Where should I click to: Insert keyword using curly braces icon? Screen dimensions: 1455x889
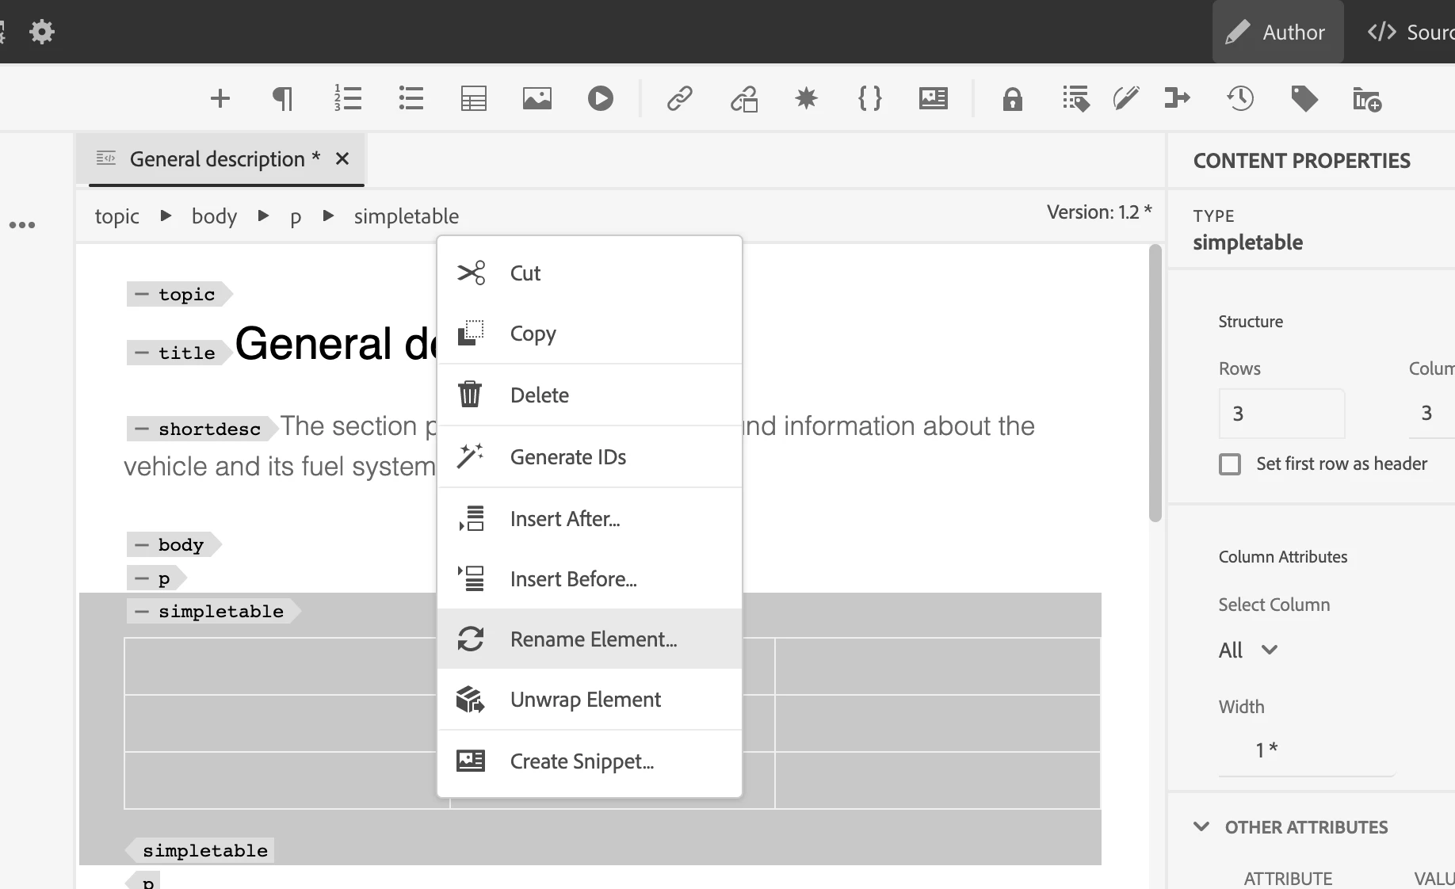pyautogui.click(x=870, y=99)
